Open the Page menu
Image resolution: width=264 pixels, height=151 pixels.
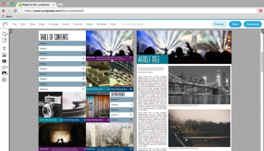click(x=42, y=24)
